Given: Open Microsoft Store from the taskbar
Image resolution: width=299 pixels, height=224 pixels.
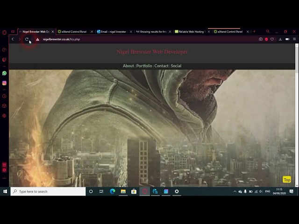Looking at the screenshot, I should 134,191.
